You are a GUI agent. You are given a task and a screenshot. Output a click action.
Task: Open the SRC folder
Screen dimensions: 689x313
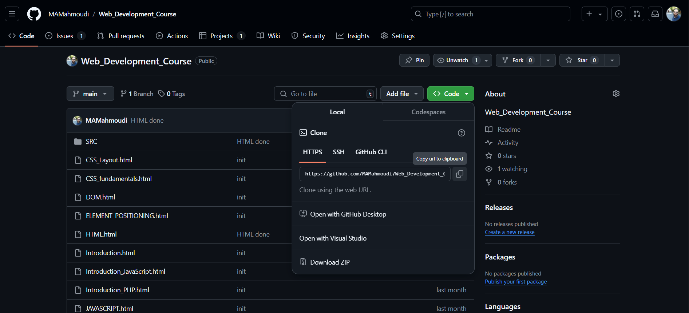tap(91, 142)
